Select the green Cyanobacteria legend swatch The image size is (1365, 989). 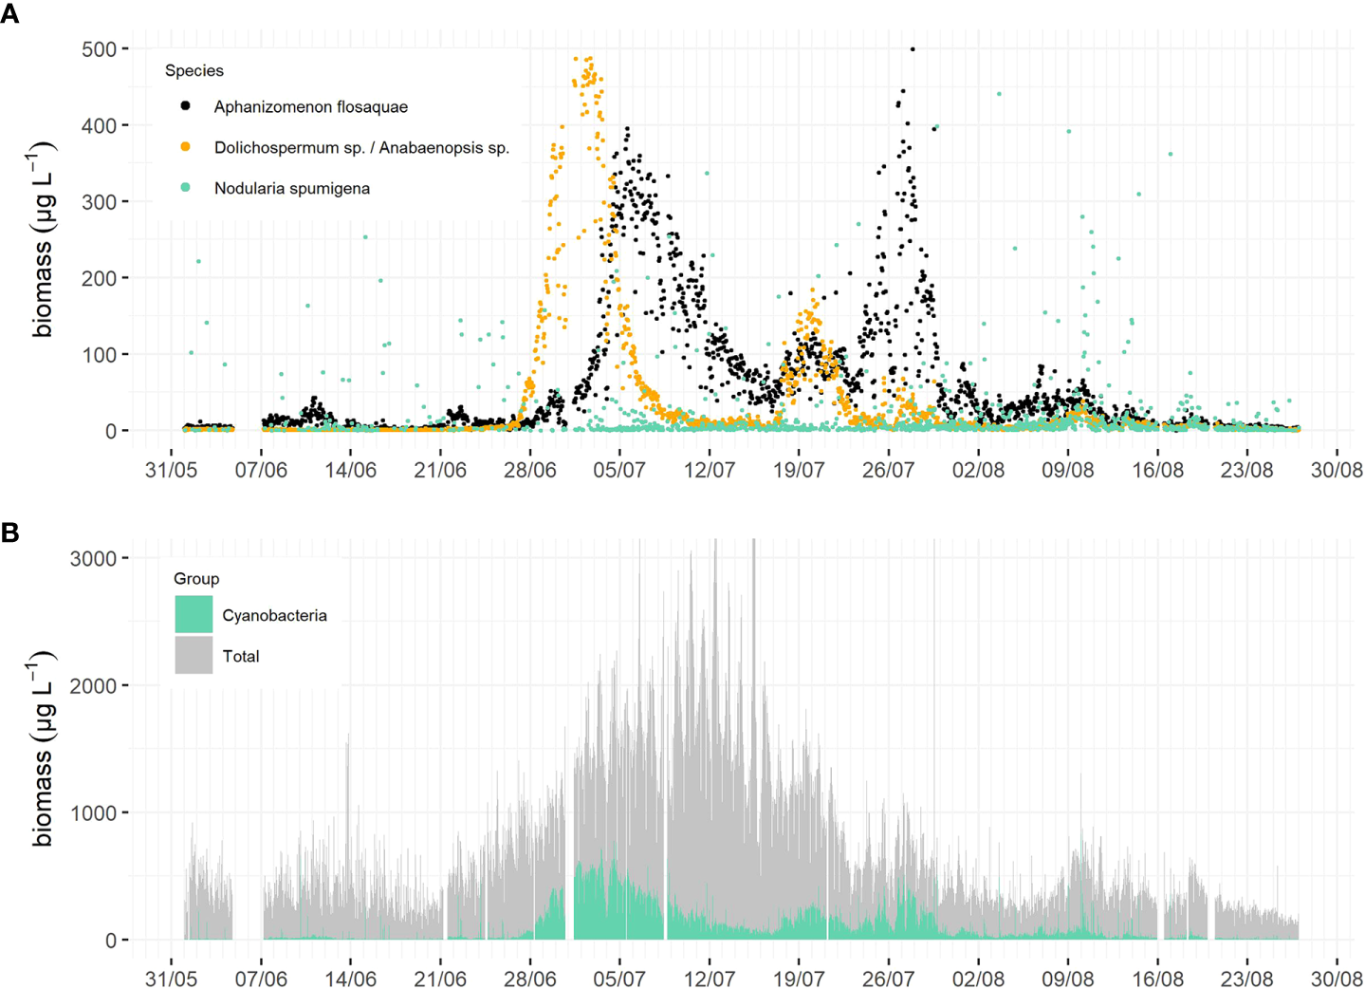[194, 615]
